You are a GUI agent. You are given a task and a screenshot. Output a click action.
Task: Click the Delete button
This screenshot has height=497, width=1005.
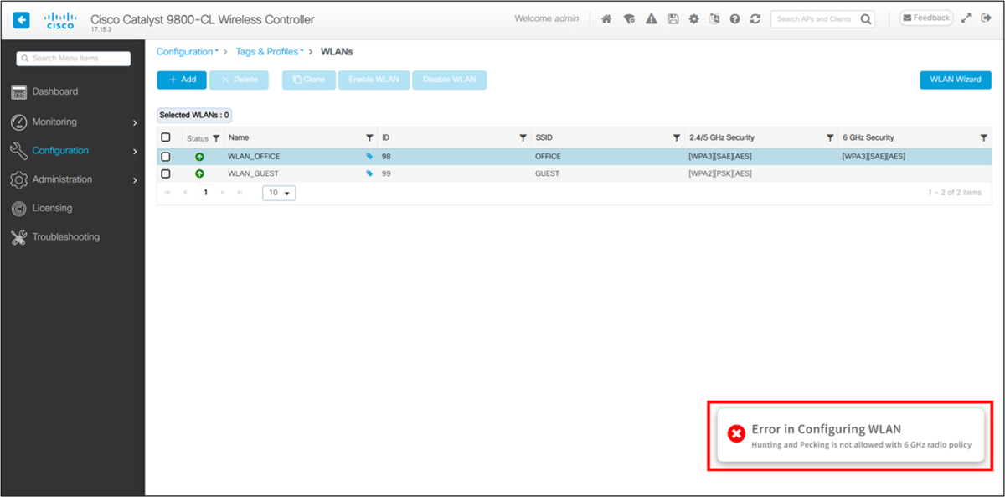[x=240, y=80]
